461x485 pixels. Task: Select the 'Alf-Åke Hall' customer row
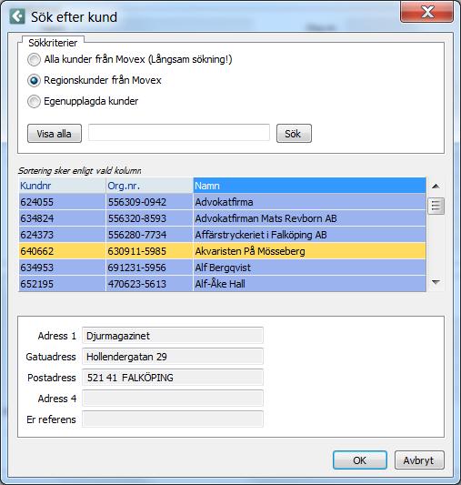222,284
